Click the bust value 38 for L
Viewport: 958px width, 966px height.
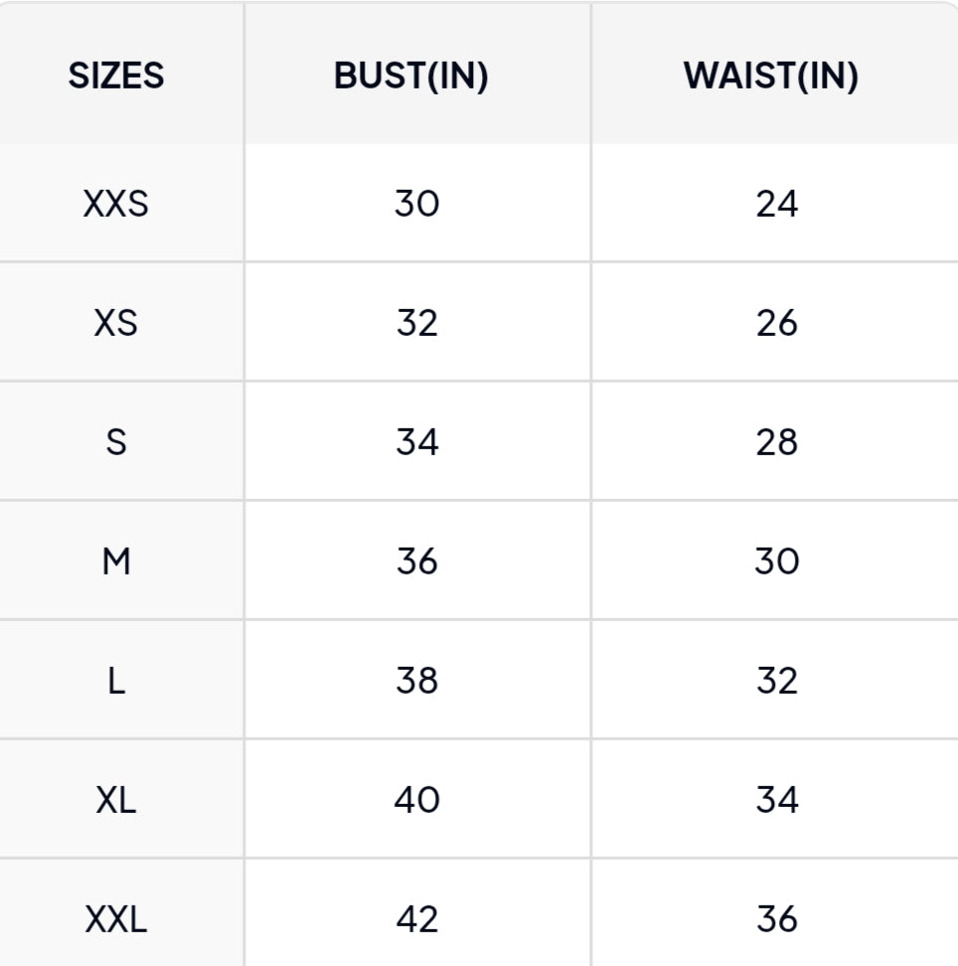click(x=416, y=681)
